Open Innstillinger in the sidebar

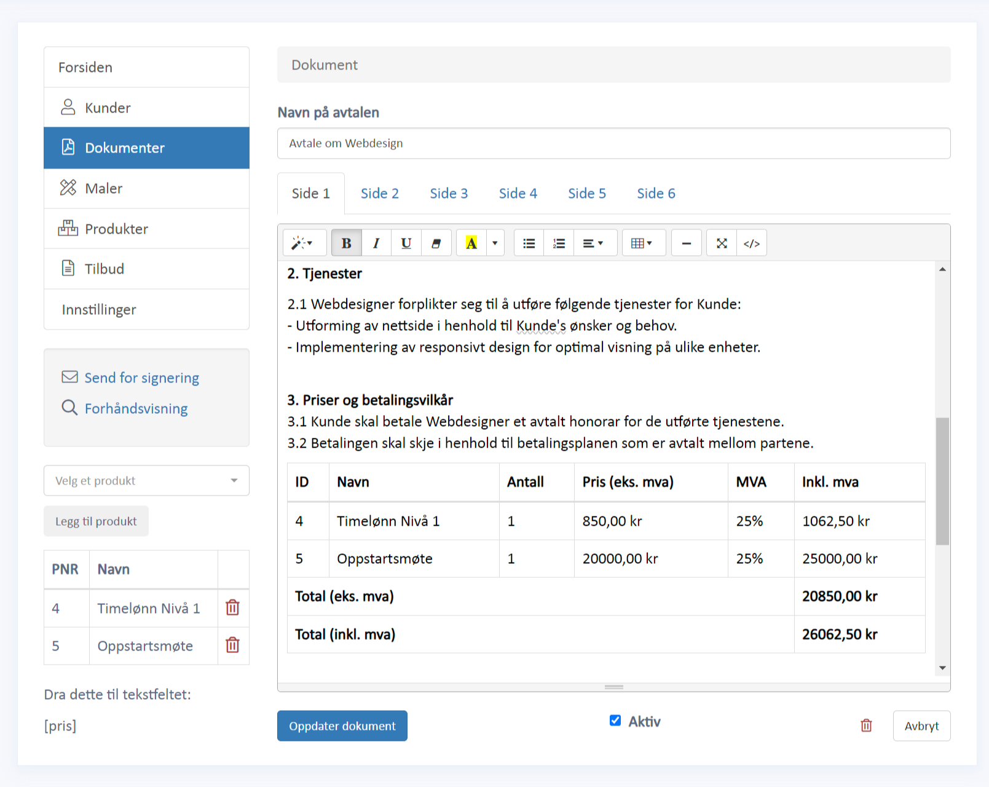(x=147, y=309)
